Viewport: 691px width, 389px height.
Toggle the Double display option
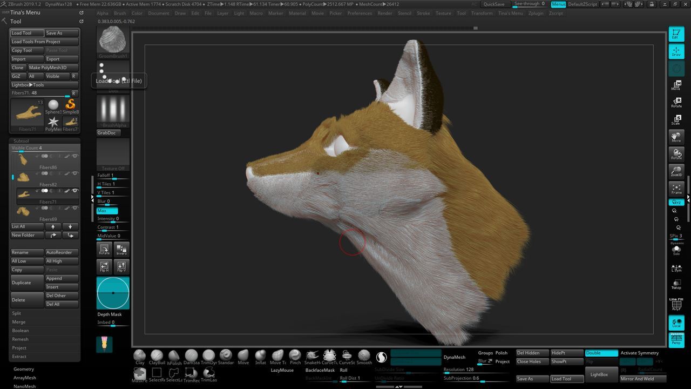pos(601,353)
